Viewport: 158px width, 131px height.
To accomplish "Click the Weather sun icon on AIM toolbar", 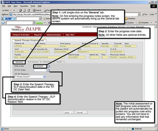I will 126,19.
